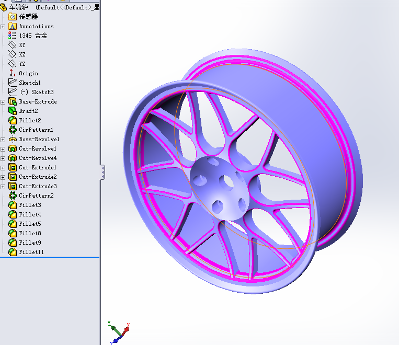This screenshot has height=345, width=399.
Task: Click the Boss-Revolve1 feature icon
Action: coord(13,139)
